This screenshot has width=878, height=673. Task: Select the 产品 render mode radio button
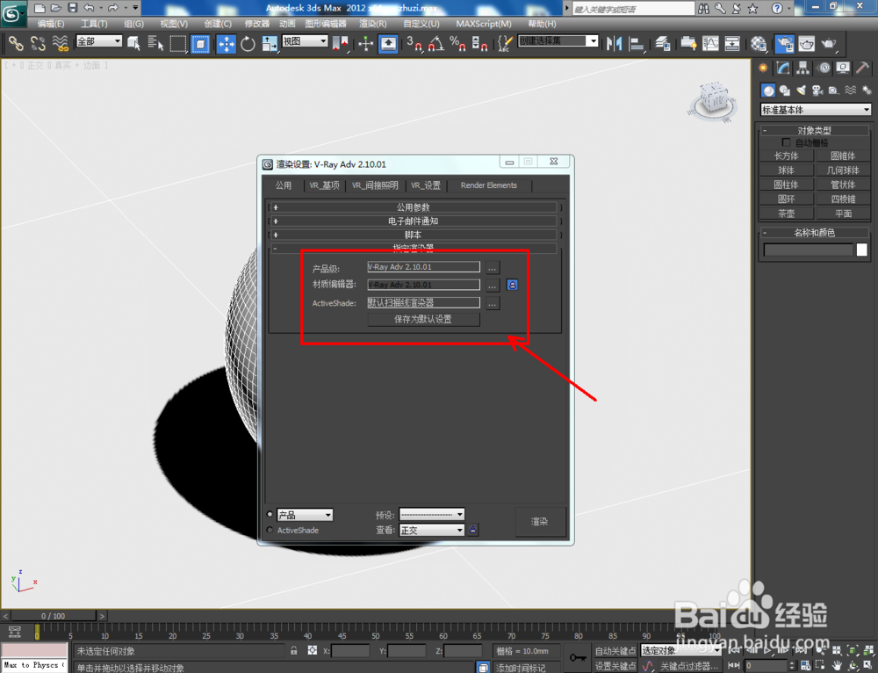pyautogui.click(x=270, y=514)
